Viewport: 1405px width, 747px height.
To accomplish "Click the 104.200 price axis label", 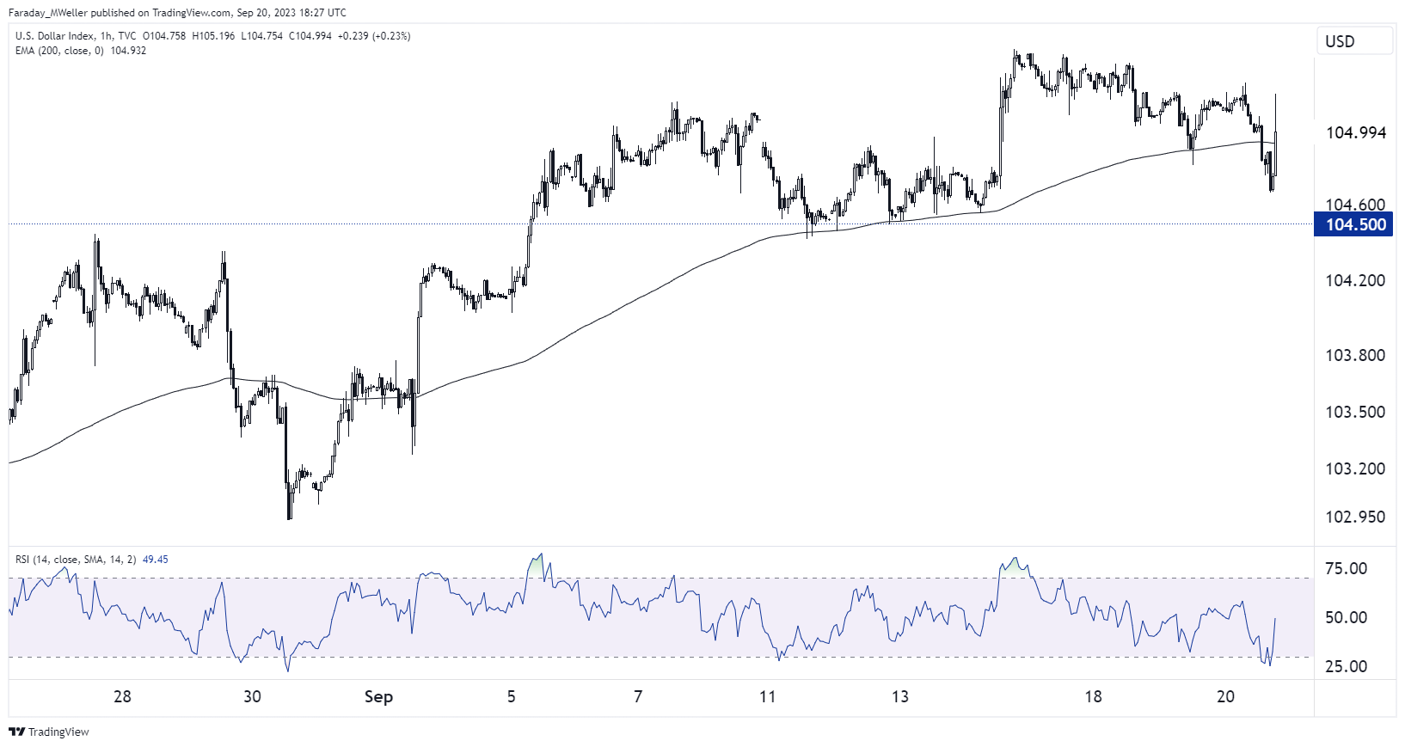I will click(x=1356, y=280).
